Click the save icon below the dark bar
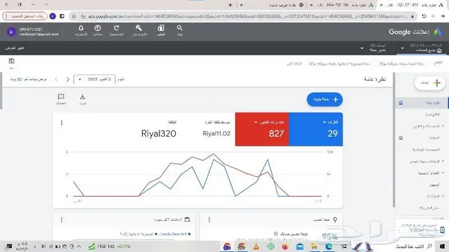This screenshot has height=252, width=449. [12, 61]
